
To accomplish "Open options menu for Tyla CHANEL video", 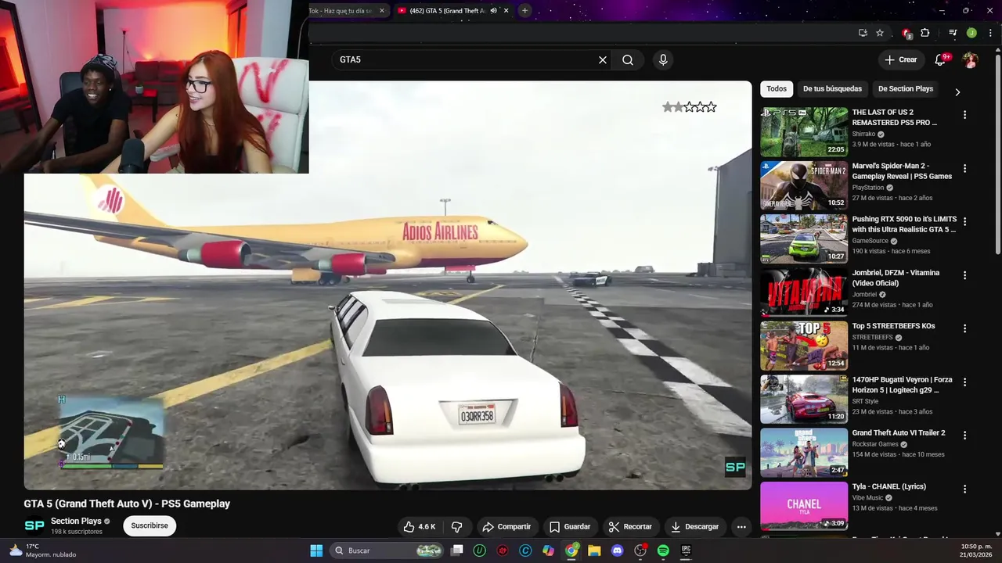I will 964,489.
